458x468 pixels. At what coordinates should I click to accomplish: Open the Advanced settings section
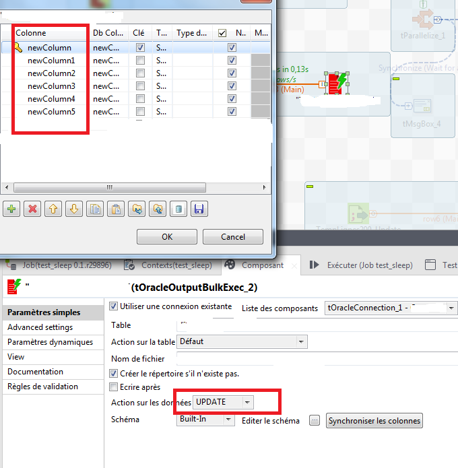pyautogui.click(x=53, y=327)
